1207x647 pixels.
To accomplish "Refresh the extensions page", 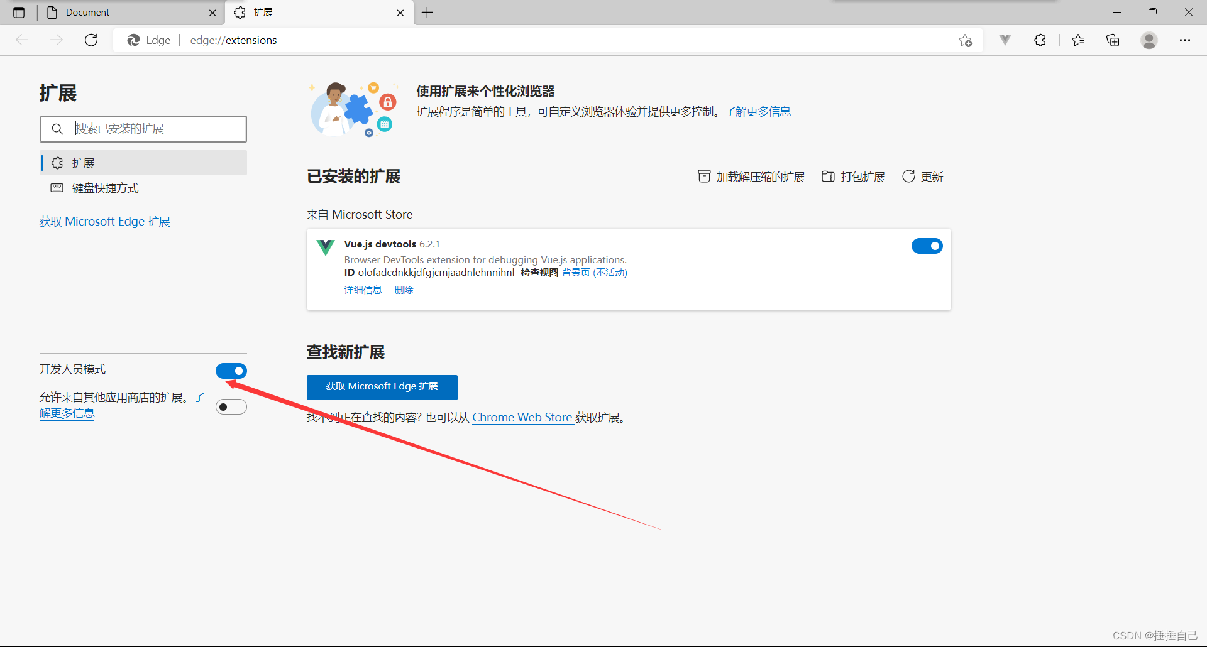I will pyautogui.click(x=91, y=40).
